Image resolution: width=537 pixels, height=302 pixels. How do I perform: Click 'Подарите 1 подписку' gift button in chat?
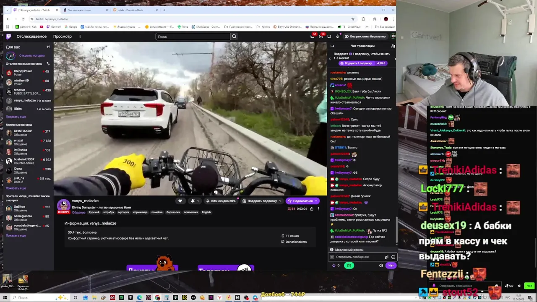363,63
